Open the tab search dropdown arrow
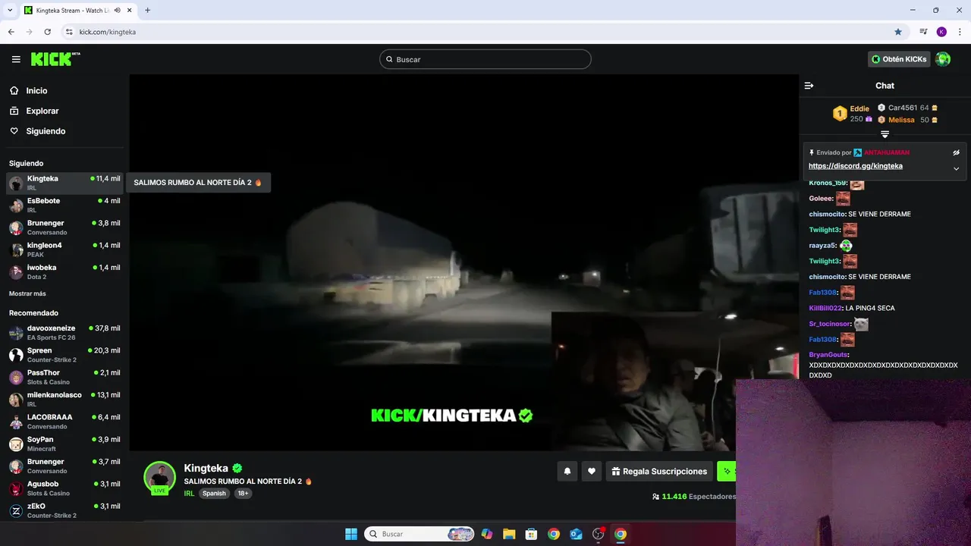The width and height of the screenshot is (971, 546). tap(10, 11)
